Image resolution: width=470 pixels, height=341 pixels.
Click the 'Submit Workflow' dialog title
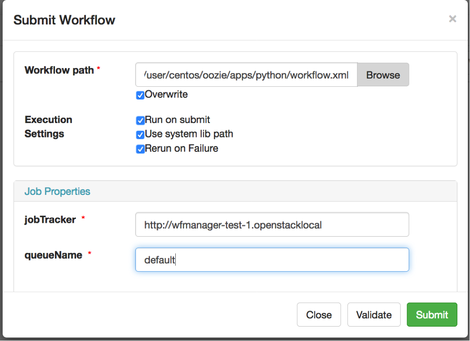[65, 20]
